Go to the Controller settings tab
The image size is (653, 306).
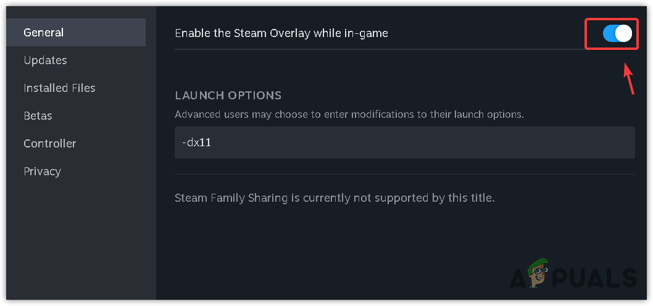[x=49, y=144]
